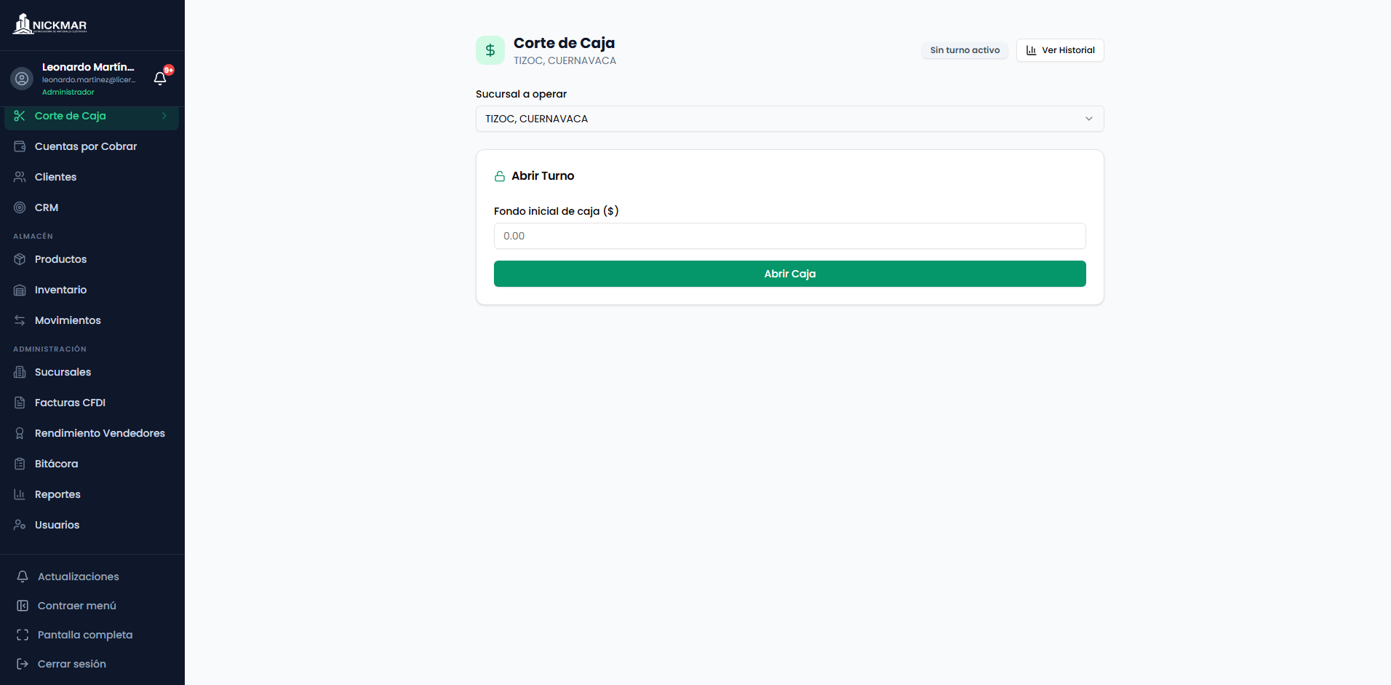
Task: Click the Usuarios icon in sidebar
Action: pyautogui.click(x=20, y=525)
